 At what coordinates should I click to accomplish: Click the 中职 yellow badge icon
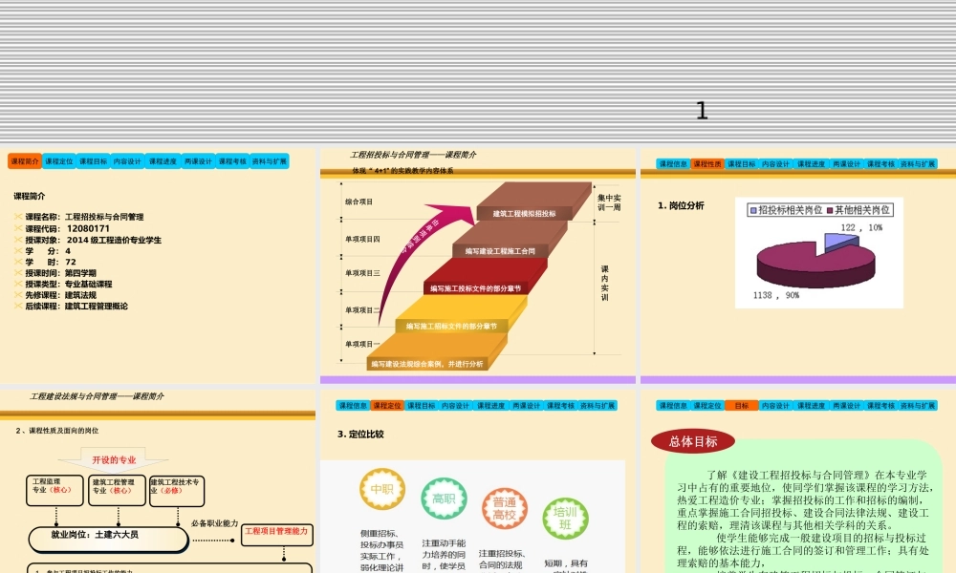coord(382,488)
